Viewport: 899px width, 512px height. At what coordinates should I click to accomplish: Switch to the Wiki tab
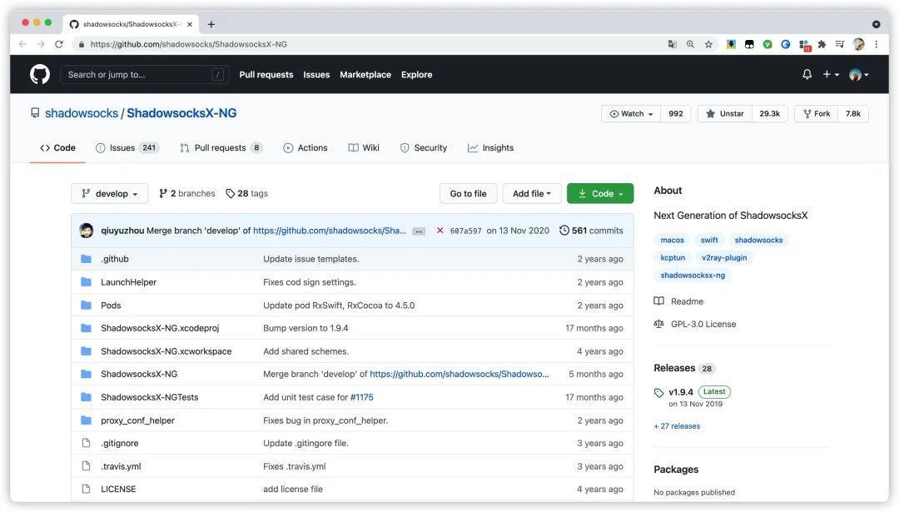point(364,148)
